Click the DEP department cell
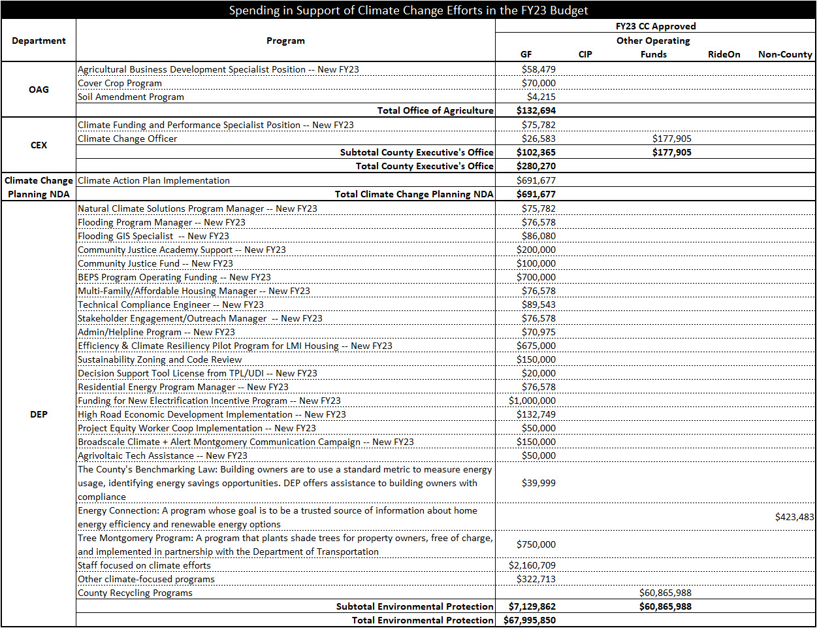The image size is (817, 628). pos(39,414)
